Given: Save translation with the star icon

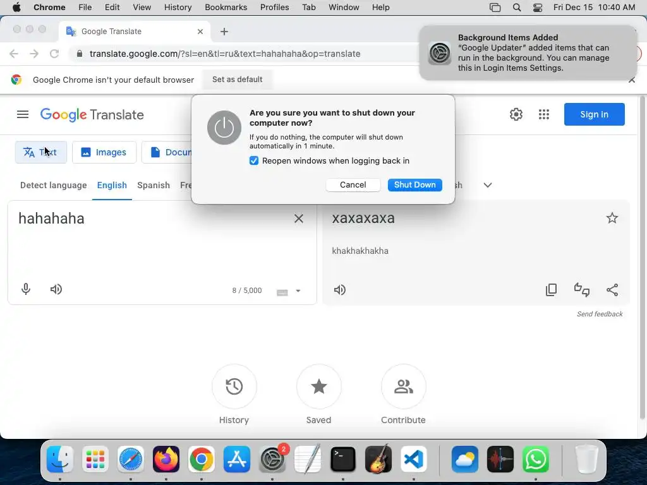Looking at the screenshot, I should 612,218.
